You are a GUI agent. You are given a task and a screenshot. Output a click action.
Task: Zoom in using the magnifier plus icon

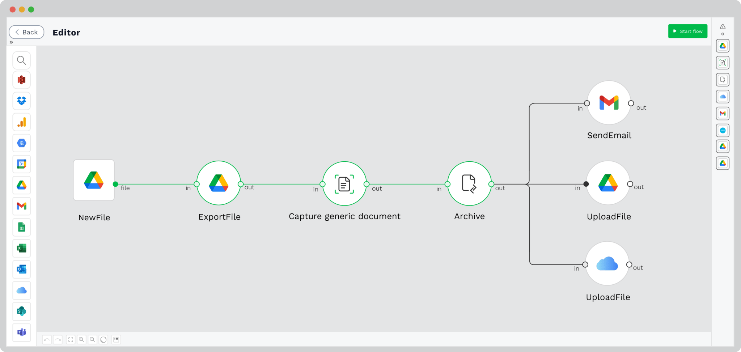[82, 339]
